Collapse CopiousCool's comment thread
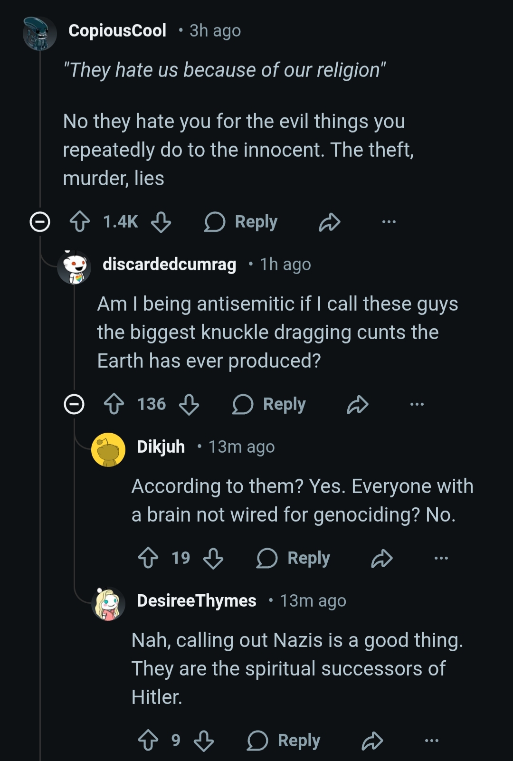Viewport: 513px width, 761px height. (x=40, y=222)
